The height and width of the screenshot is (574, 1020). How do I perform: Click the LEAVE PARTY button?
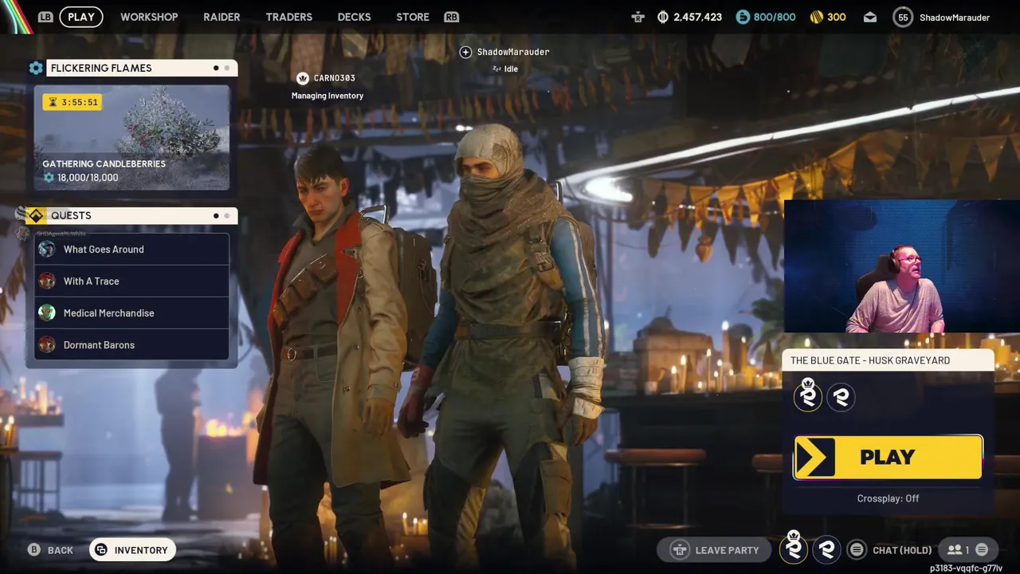[x=715, y=550]
